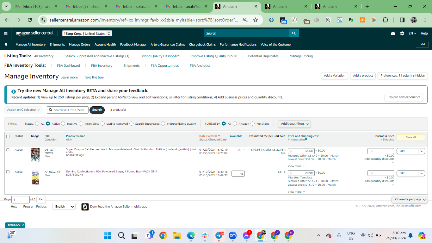Click the Add a product button

363,76
